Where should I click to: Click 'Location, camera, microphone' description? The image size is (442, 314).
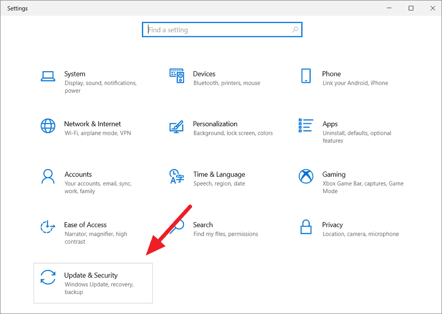[361, 234]
